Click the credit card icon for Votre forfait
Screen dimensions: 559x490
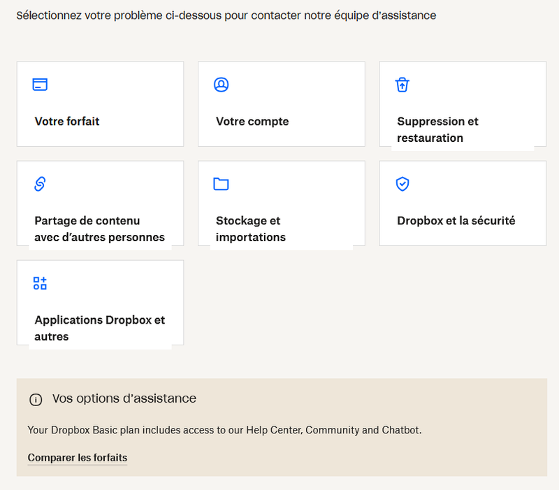[x=40, y=85]
